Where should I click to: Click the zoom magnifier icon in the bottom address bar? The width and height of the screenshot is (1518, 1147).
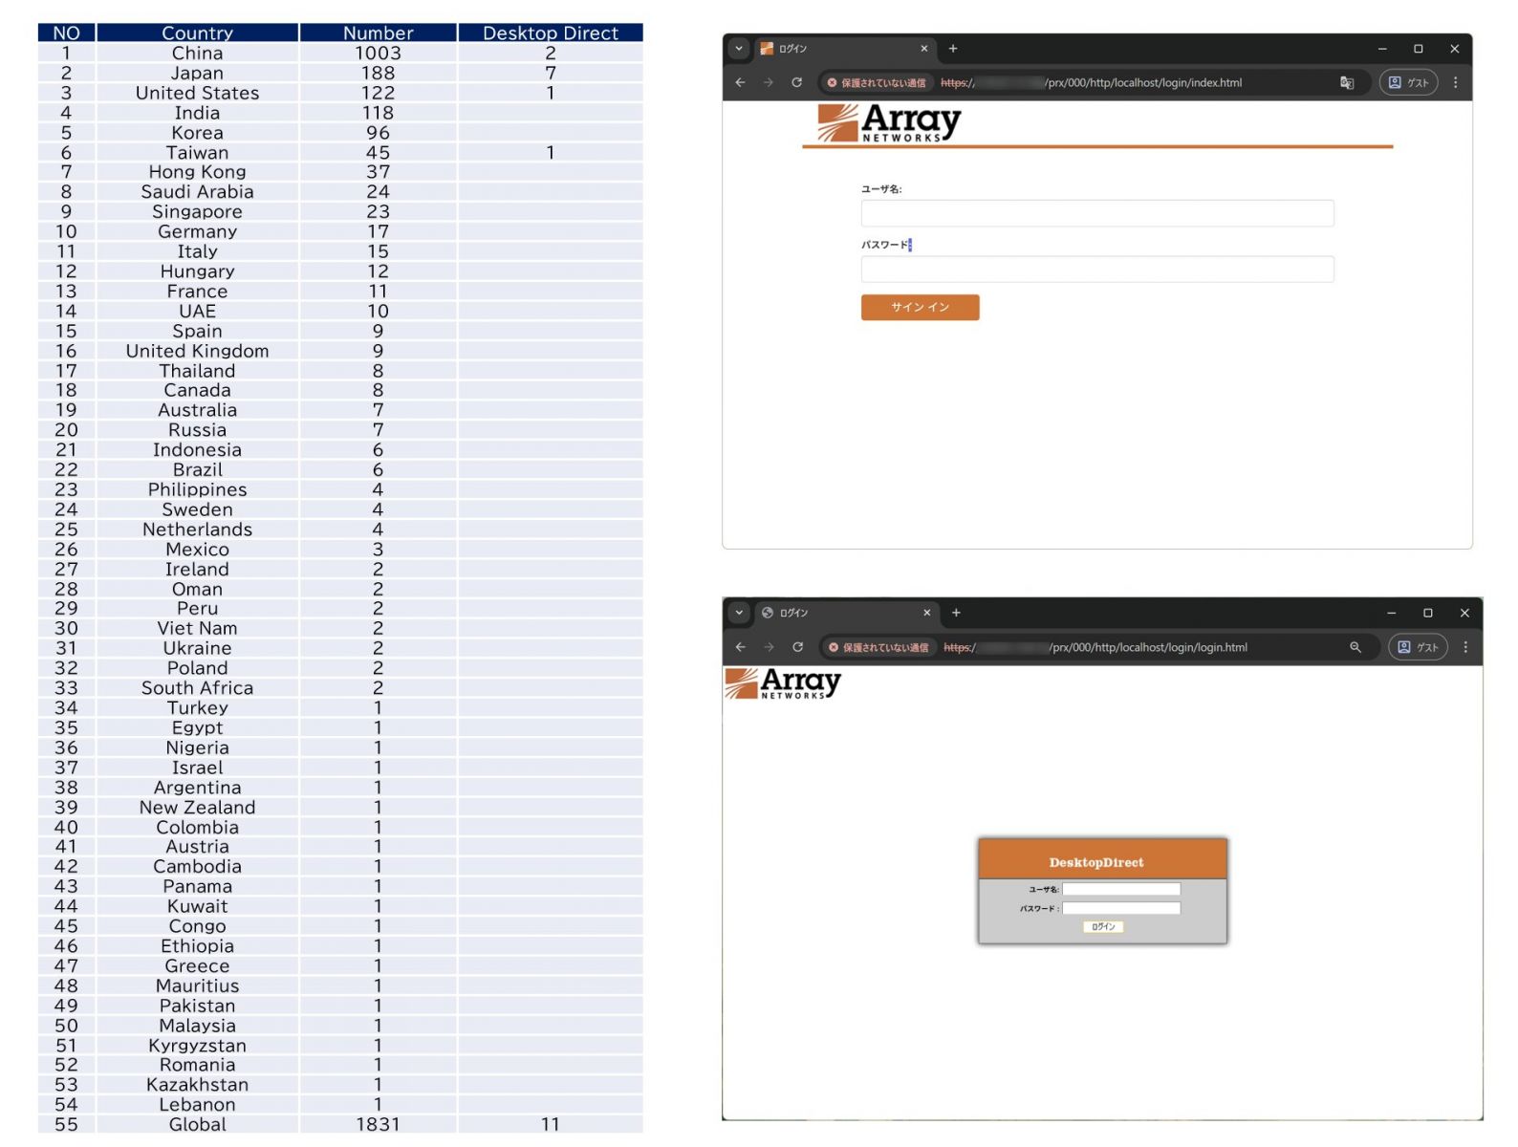pos(1355,647)
